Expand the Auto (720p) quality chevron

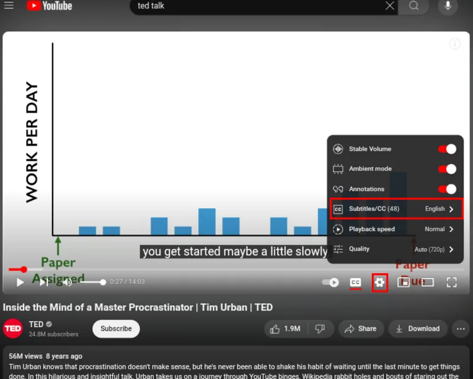coord(451,250)
